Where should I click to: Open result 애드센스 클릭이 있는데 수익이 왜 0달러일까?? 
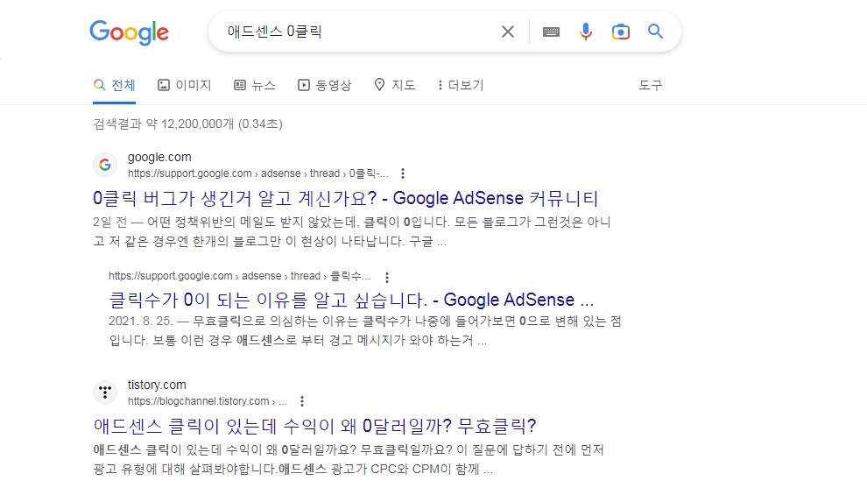[314, 426]
